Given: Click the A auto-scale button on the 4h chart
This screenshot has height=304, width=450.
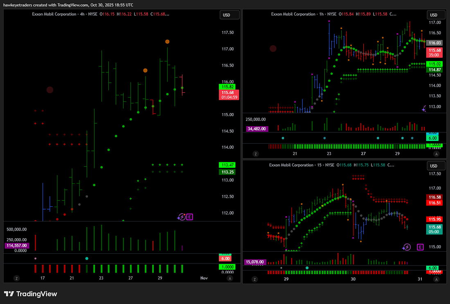Looking at the screenshot, I should (229, 278).
